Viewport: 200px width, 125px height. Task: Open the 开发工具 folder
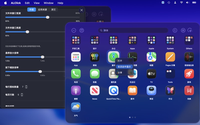[x=76, y=40]
